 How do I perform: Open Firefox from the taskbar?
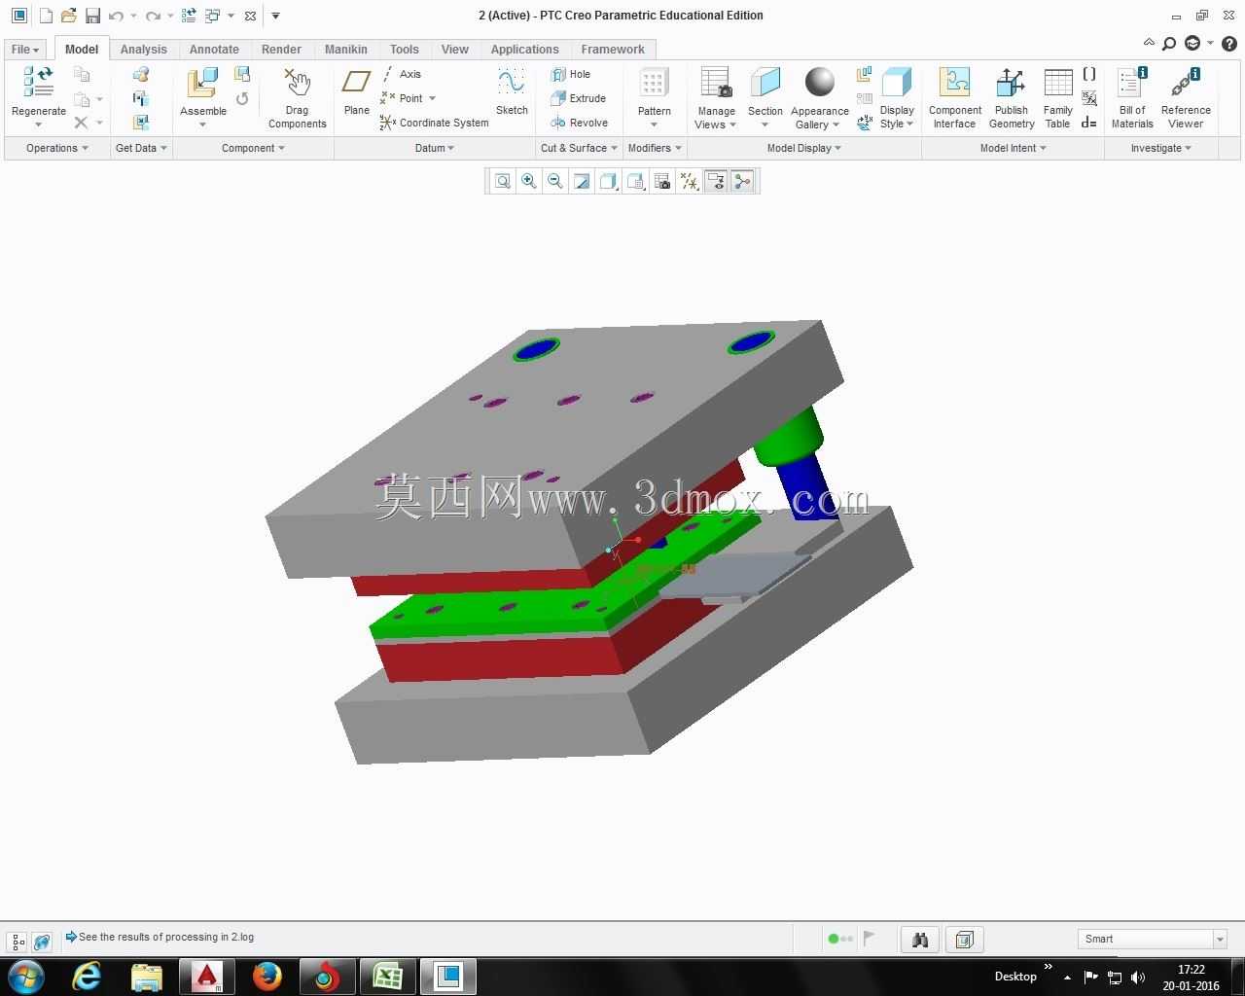tap(267, 976)
